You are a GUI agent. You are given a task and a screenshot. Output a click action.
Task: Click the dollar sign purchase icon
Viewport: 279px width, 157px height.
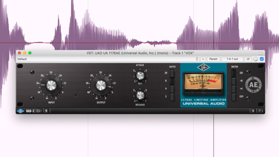253,111
